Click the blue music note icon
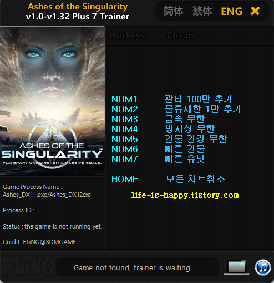The width and height of the screenshot is (274, 283). pos(263,267)
